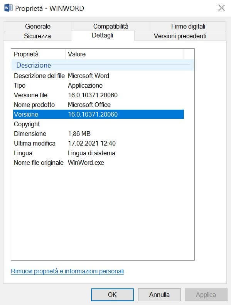Click the Word icon in title bar

(x=8, y=8)
